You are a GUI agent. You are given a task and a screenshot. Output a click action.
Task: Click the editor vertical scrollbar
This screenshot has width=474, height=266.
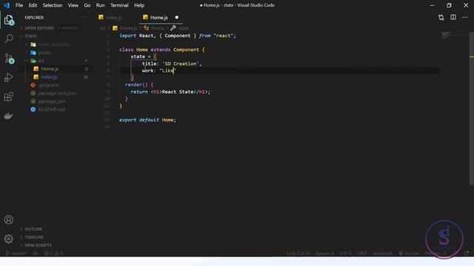[x=471, y=109]
